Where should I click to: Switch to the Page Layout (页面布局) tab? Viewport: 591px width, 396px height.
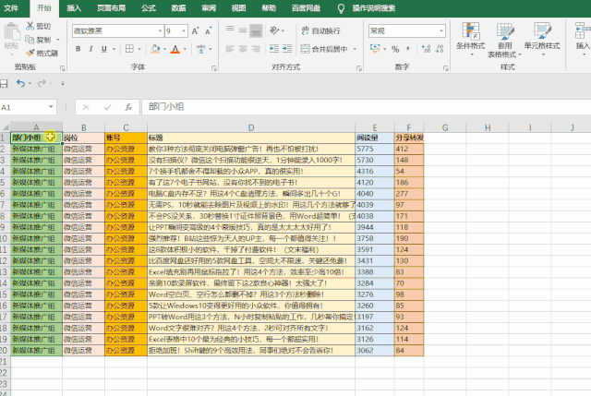point(111,8)
